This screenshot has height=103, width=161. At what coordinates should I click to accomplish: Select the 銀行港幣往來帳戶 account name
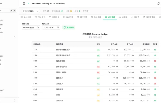tap(63, 56)
